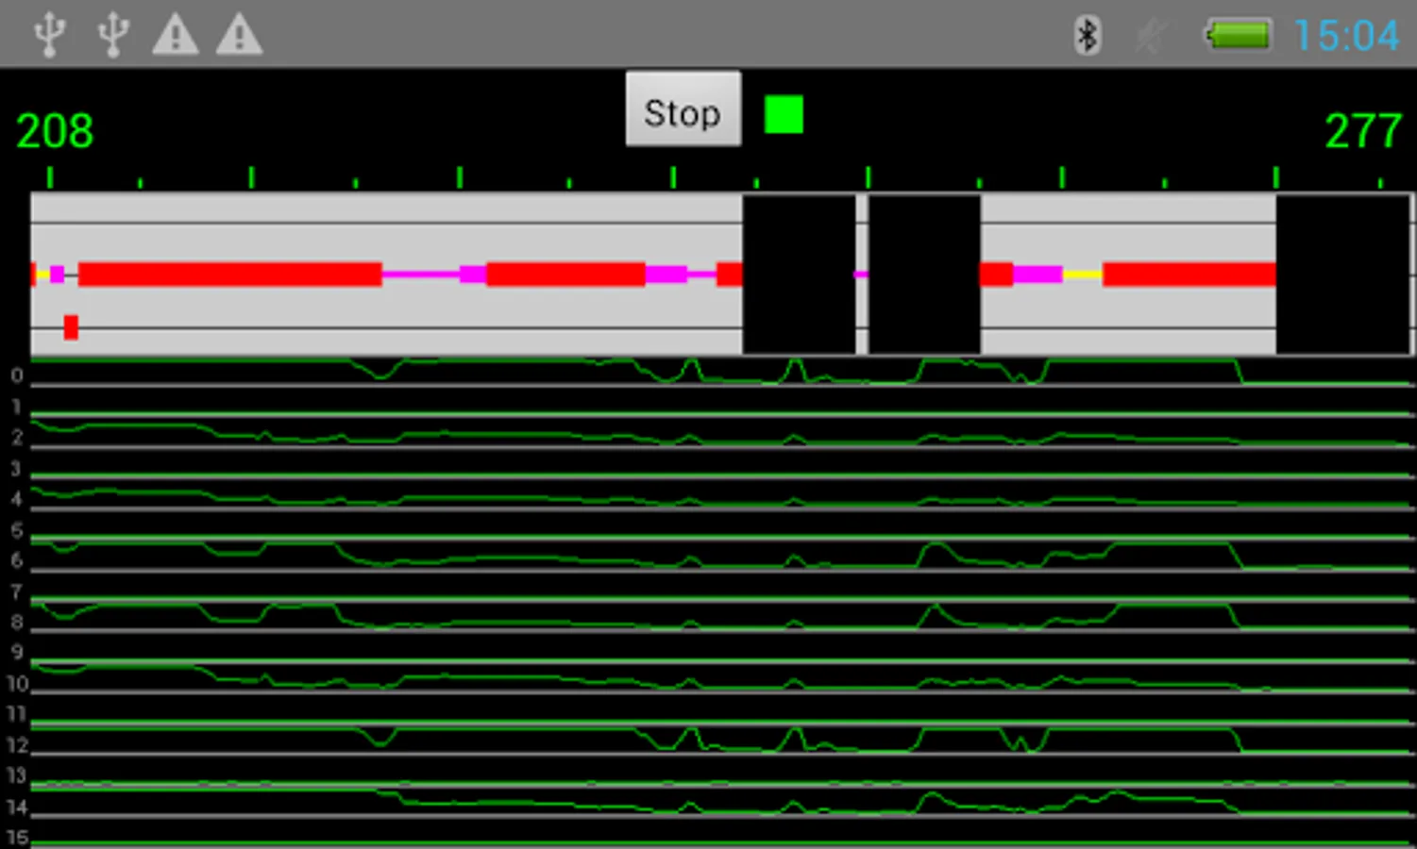Select channel 12 trace label
This screenshot has height=849, width=1417.
(16, 745)
